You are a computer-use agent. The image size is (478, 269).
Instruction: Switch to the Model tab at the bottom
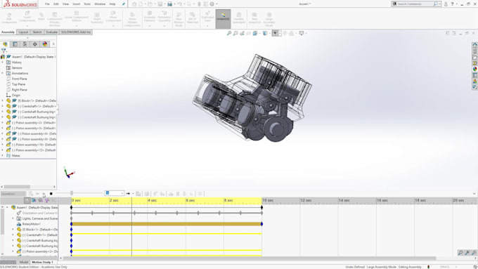[x=23, y=262]
